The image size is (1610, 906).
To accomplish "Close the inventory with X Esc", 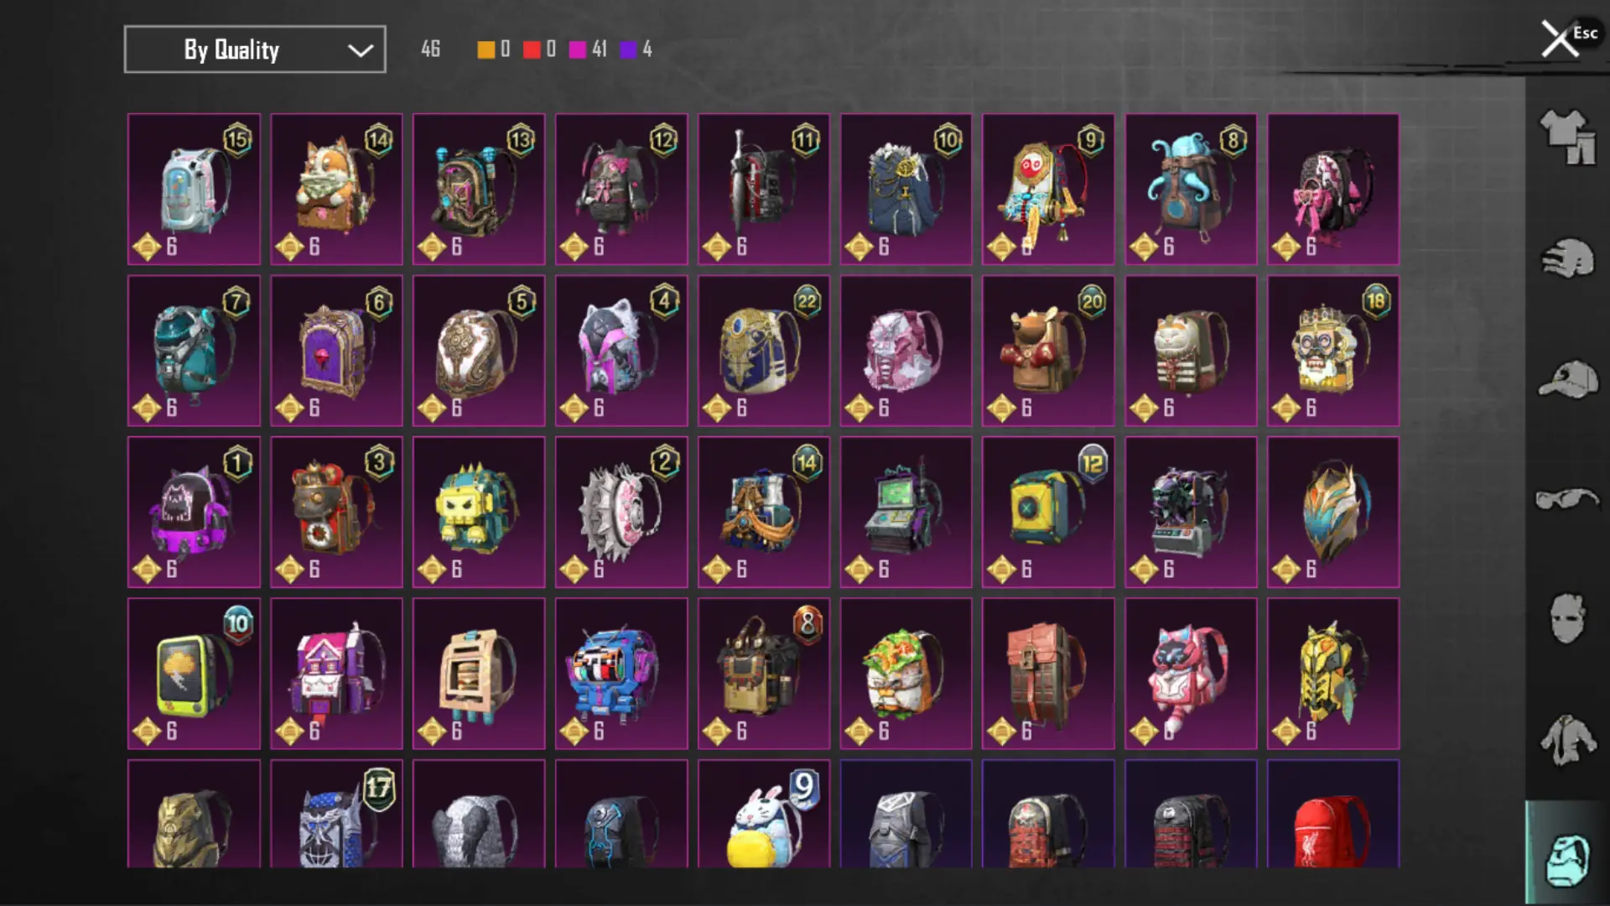I will click(1569, 38).
